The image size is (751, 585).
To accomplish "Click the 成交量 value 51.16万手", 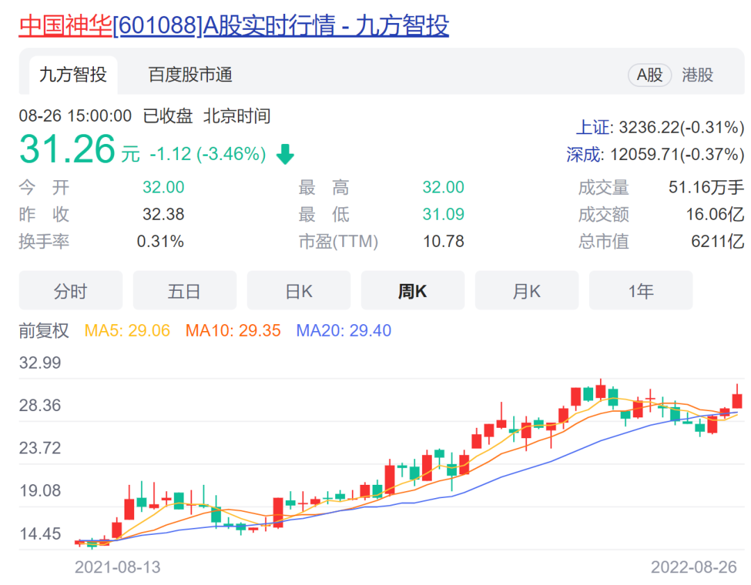I will (706, 187).
